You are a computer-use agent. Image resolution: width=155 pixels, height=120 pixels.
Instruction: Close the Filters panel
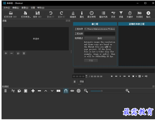pyautogui.click(x=69, y=21)
